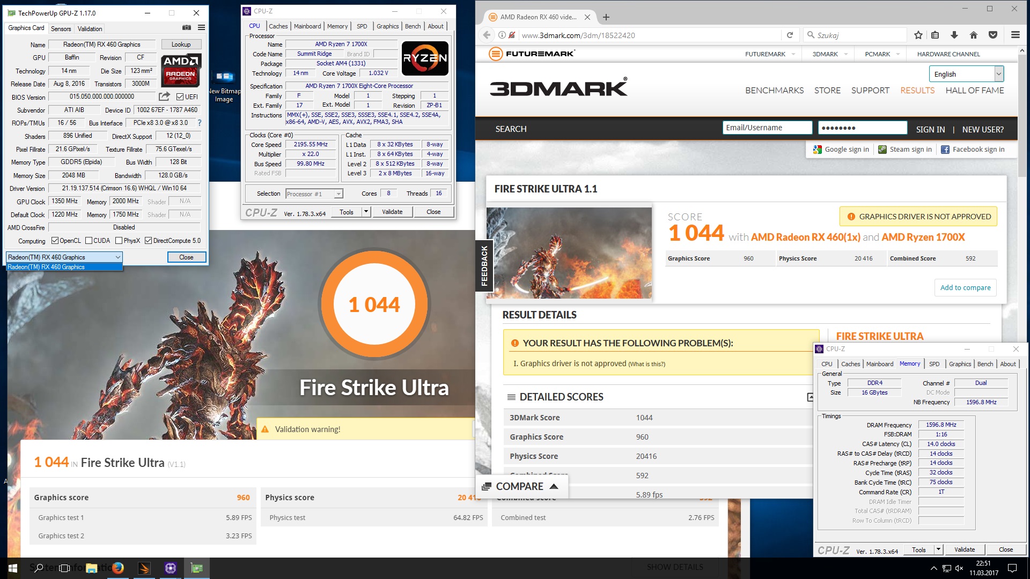Open Bench tab in top CPU-Z window
Viewport: 1030px width, 579px height.
[413, 26]
